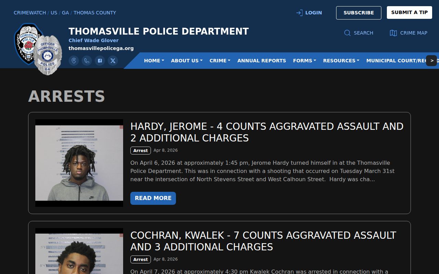This screenshot has width=439, height=274.
Task: Open the Search link text
Action: [x=364, y=33]
